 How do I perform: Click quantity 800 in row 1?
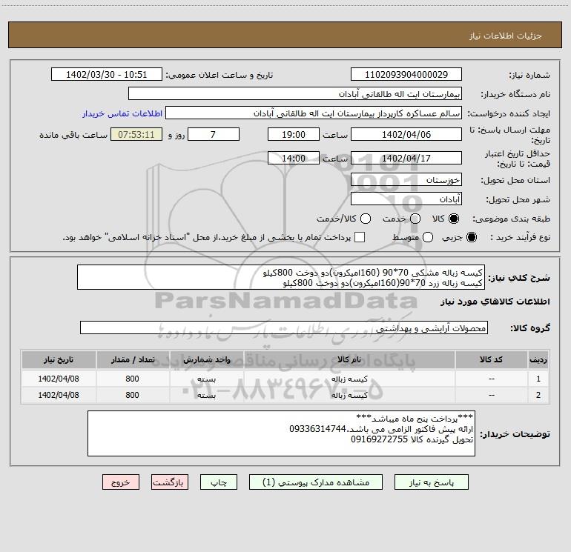[132, 379]
